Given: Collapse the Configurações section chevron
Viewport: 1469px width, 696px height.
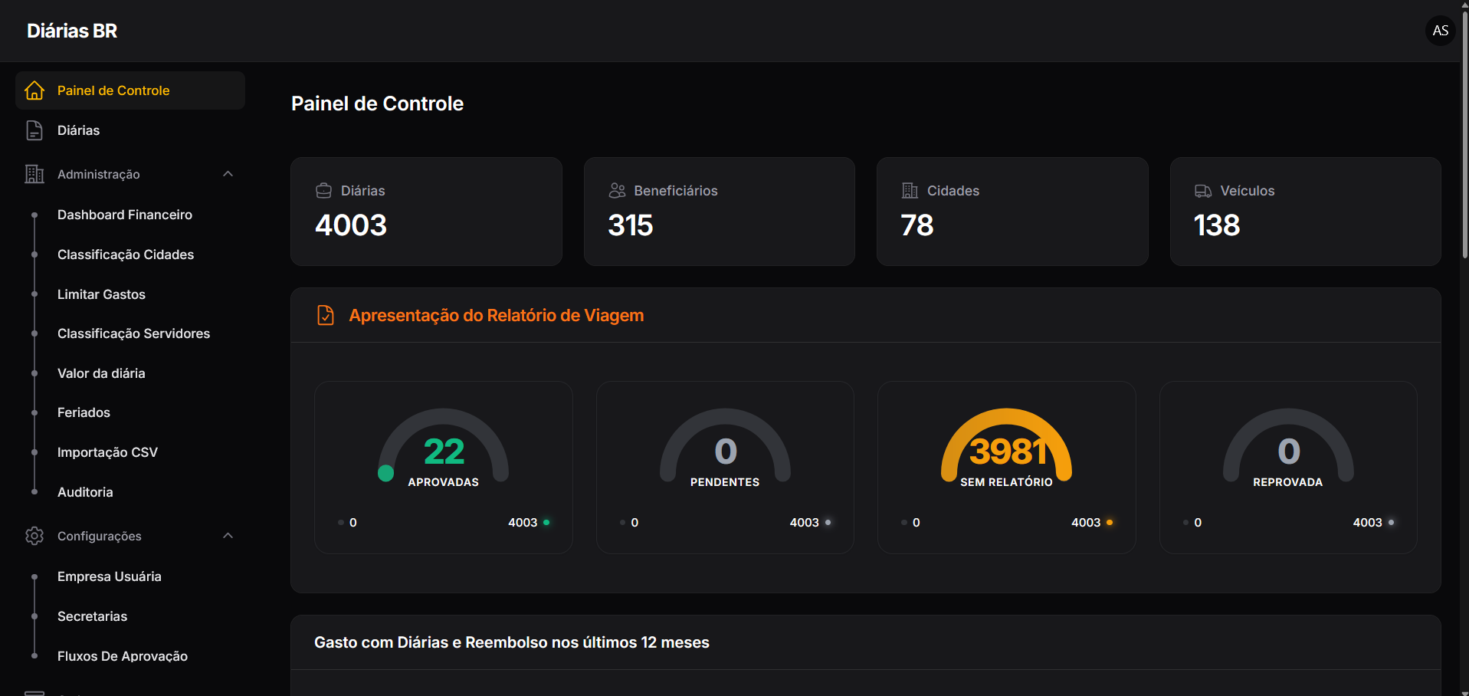Looking at the screenshot, I should (228, 536).
